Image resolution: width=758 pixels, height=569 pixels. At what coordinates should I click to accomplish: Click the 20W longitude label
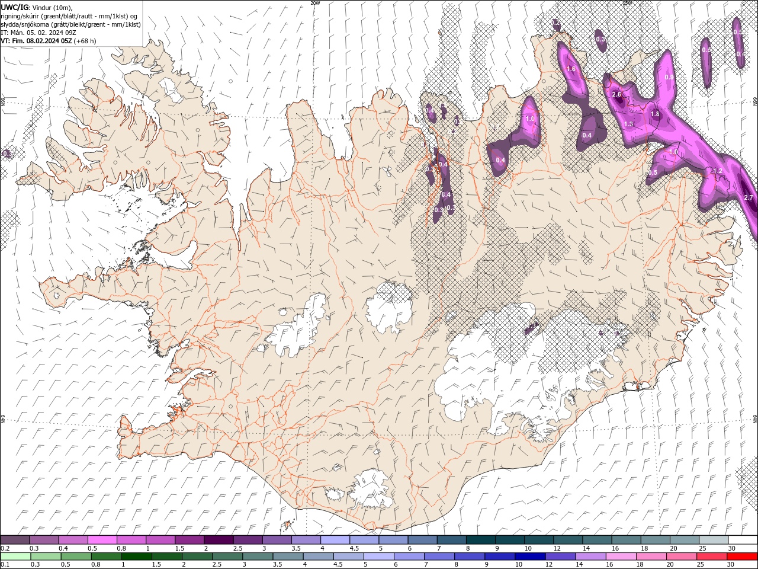coord(315,3)
